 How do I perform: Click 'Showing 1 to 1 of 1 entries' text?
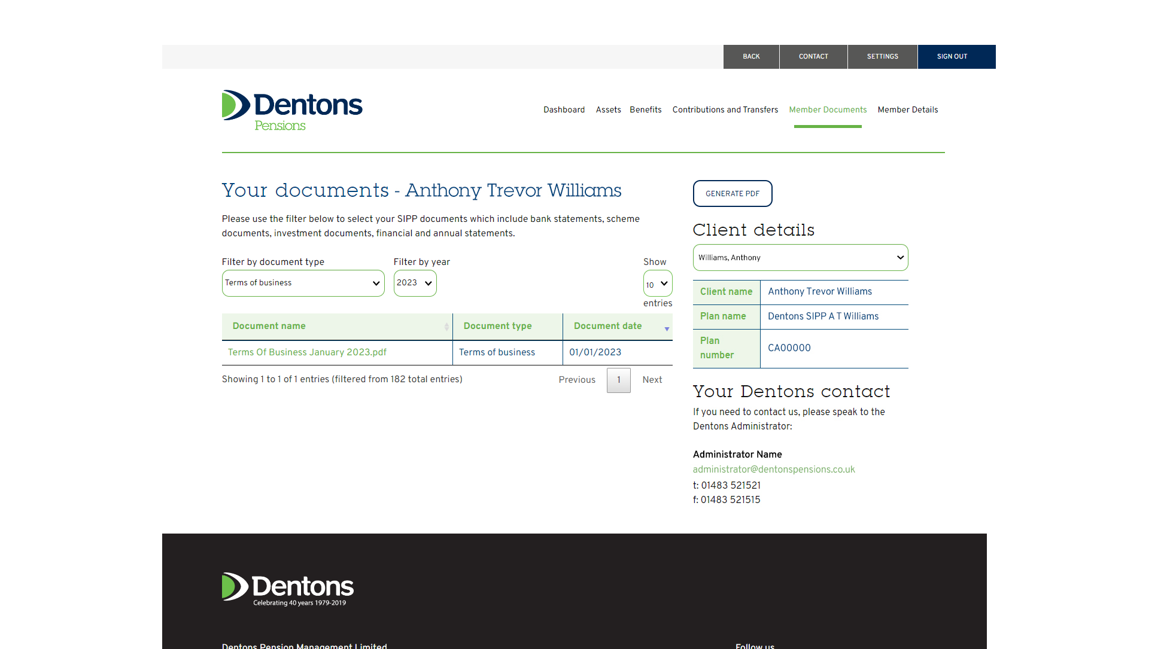point(276,379)
